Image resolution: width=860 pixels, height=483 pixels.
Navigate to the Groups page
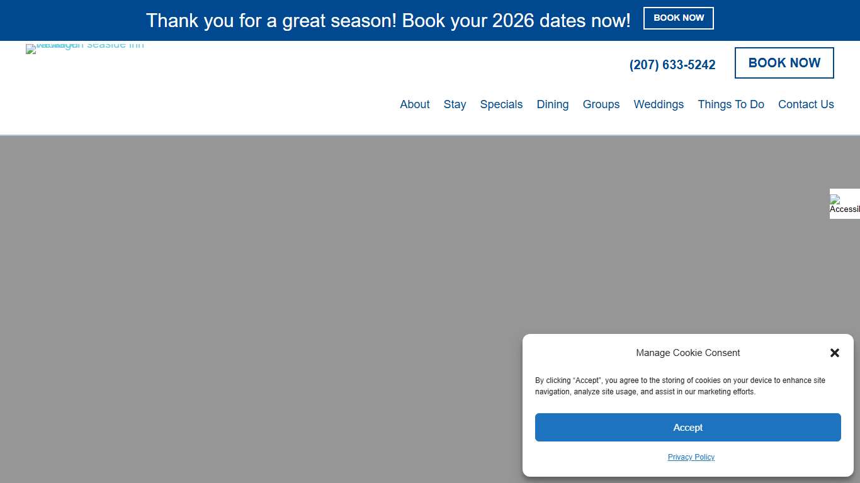[601, 104]
